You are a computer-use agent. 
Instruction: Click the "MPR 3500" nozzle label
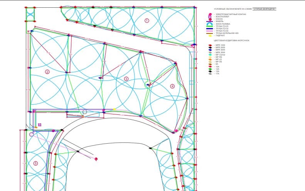click(x=221, y=52)
